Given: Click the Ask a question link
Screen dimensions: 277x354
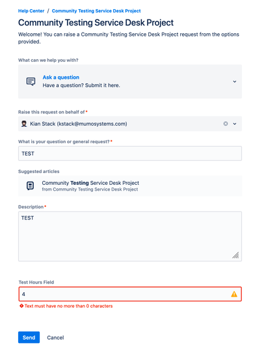Looking at the screenshot, I should click(x=61, y=77).
